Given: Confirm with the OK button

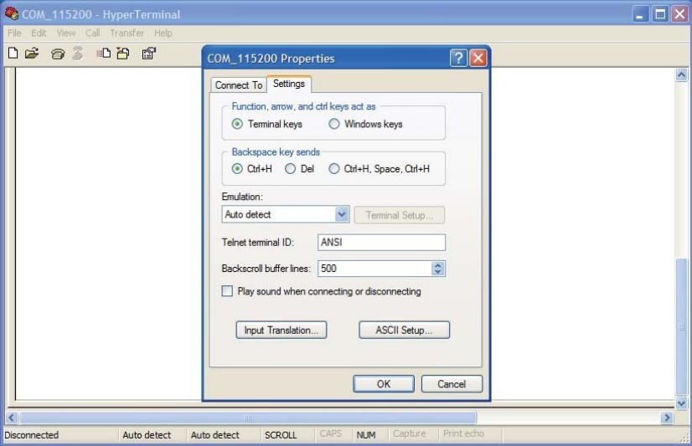Looking at the screenshot, I should pyautogui.click(x=384, y=384).
